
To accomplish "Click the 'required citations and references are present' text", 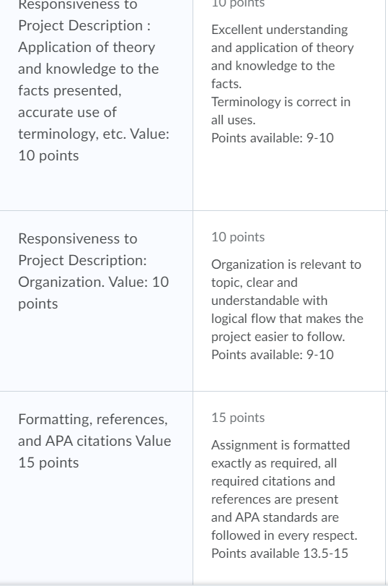I will coord(275,490).
